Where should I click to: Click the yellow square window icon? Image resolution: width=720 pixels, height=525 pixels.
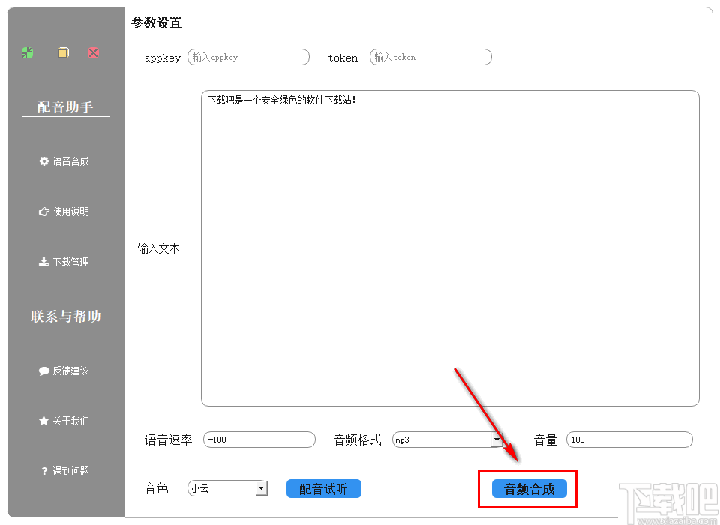click(x=63, y=52)
